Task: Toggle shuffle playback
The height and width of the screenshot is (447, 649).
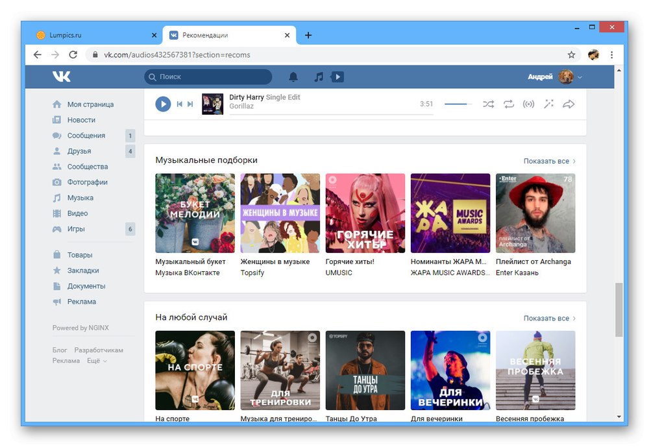Action: 489,104
